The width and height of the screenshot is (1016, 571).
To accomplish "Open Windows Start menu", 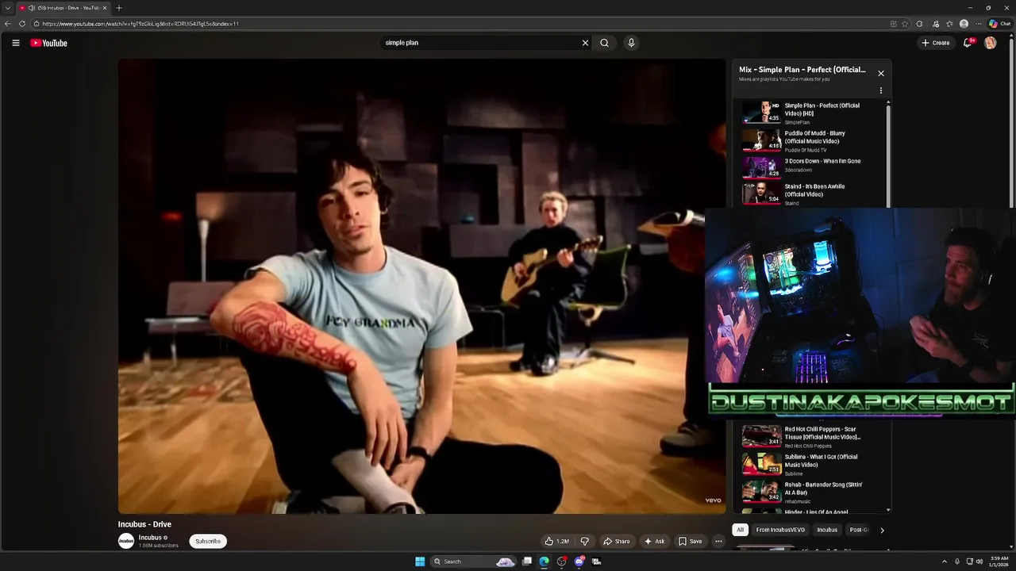I will coord(420,561).
